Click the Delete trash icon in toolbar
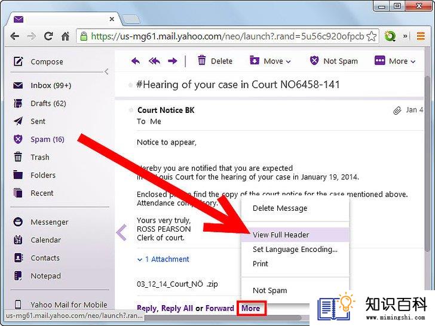Viewport: 435px width, 326px height. coord(202,60)
